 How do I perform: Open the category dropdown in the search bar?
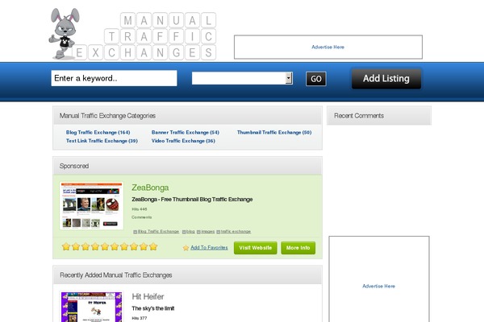coord(242,78)
